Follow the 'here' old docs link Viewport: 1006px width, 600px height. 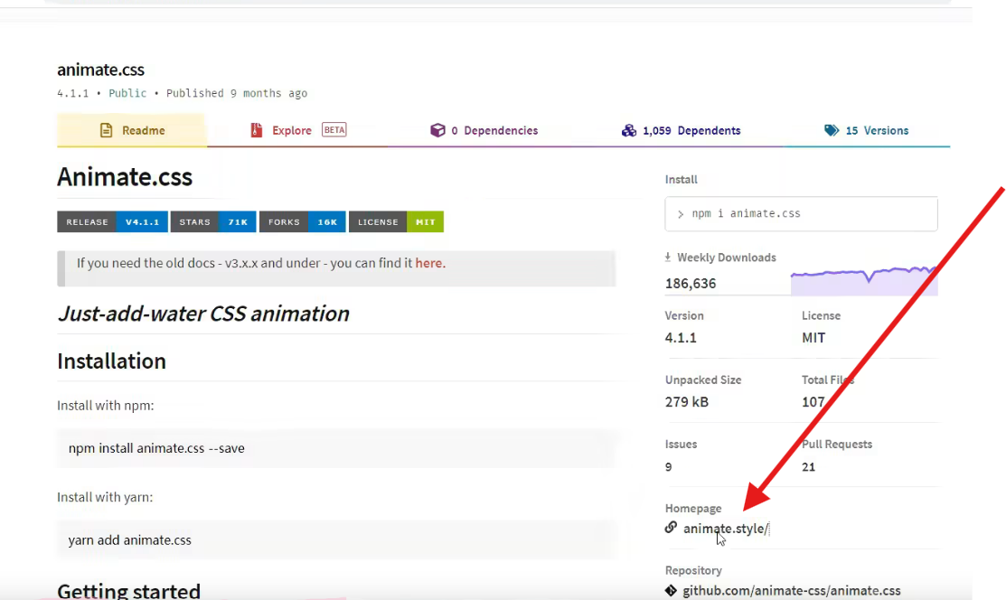coord(428,263)
